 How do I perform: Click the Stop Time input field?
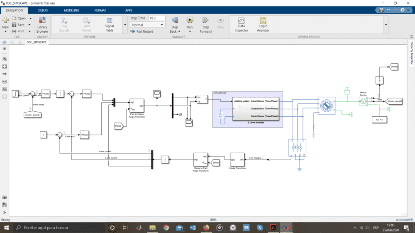point(156,18)
